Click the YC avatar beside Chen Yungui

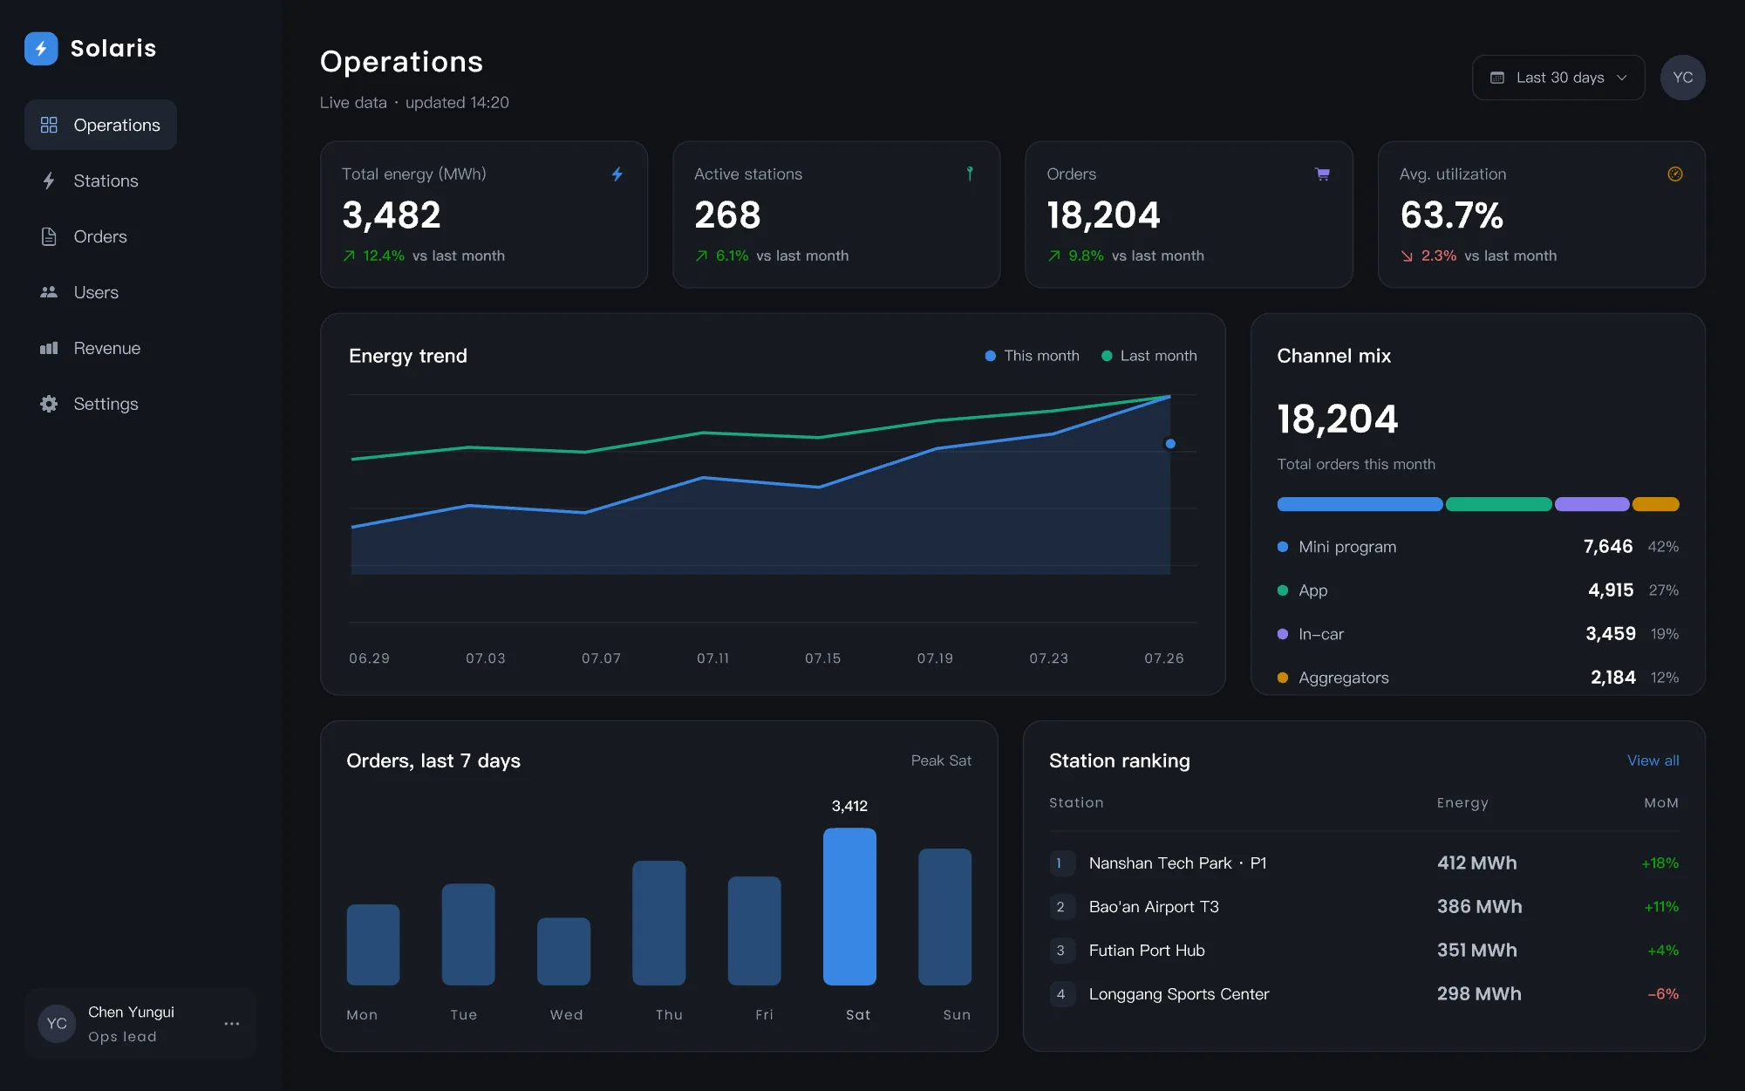(x=57, y=1023)
